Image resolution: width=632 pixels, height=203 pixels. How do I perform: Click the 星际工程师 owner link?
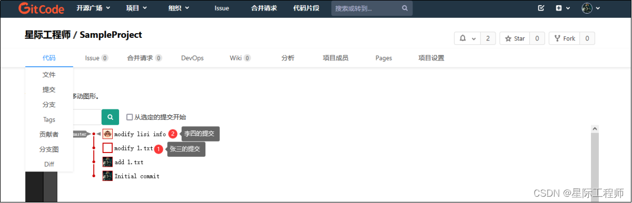tap(47, 35)
